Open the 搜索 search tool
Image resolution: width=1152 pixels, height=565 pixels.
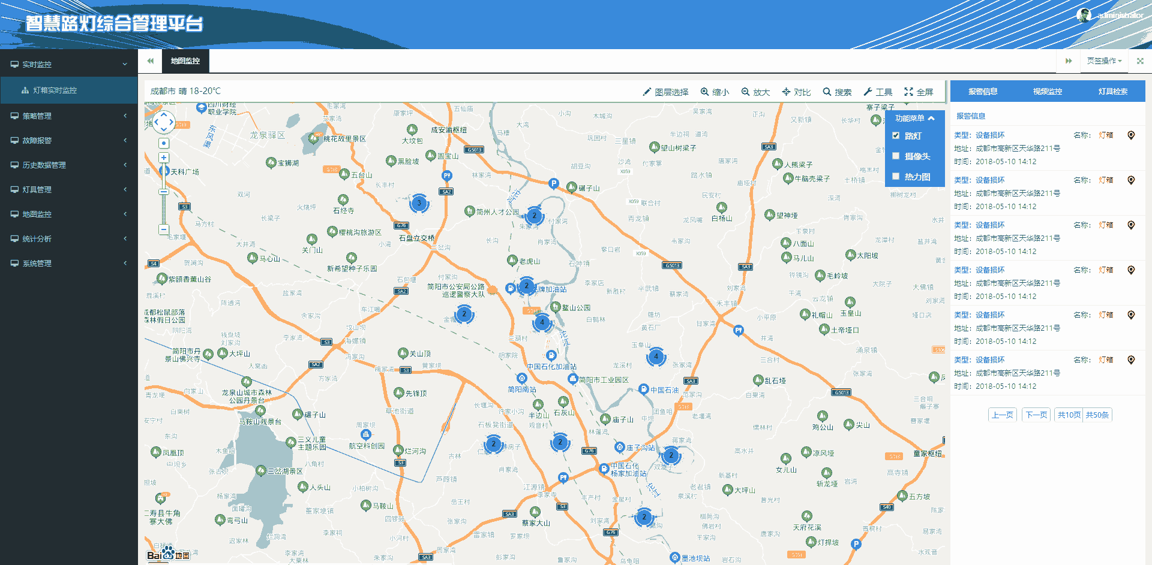(x=837, y=92)
